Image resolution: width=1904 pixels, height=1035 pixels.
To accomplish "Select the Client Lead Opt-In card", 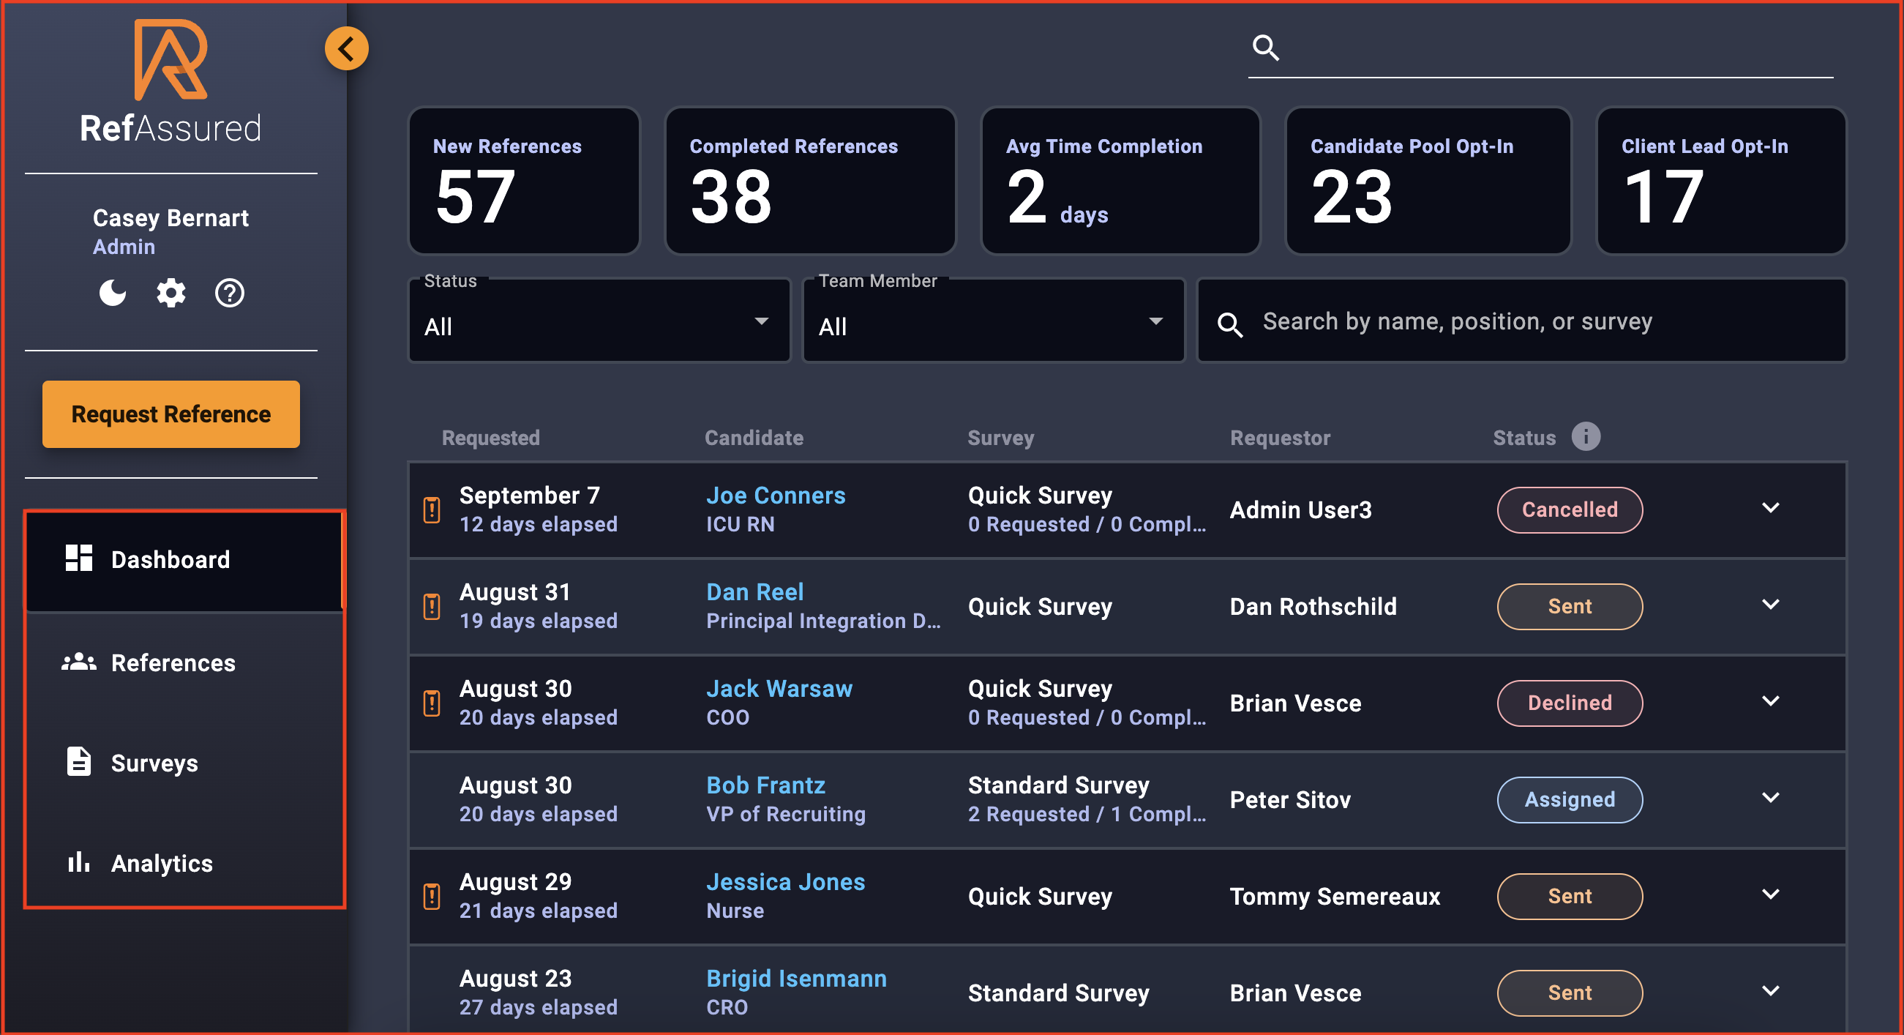I will pos(1722,181).
